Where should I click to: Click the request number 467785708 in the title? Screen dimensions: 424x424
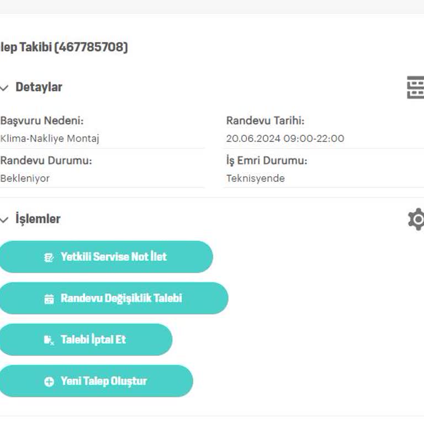coord(91,47)
